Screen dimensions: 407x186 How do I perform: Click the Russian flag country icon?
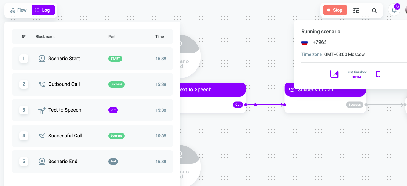click(305, 42)
